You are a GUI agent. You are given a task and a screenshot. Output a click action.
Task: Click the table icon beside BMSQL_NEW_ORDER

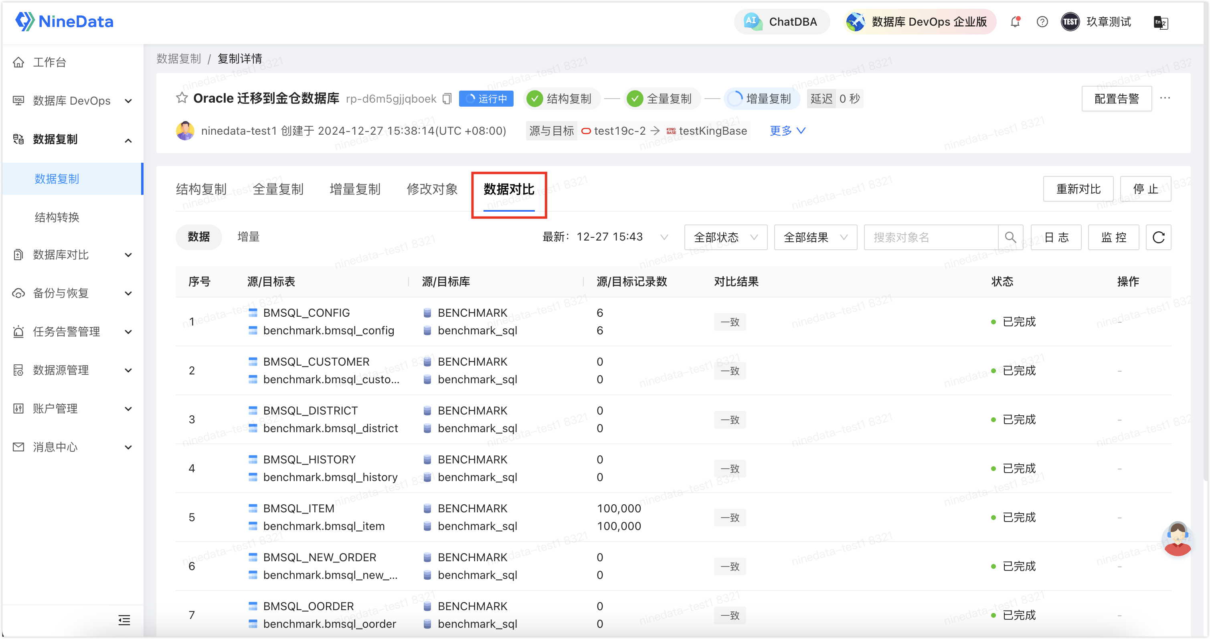point(253,557)
